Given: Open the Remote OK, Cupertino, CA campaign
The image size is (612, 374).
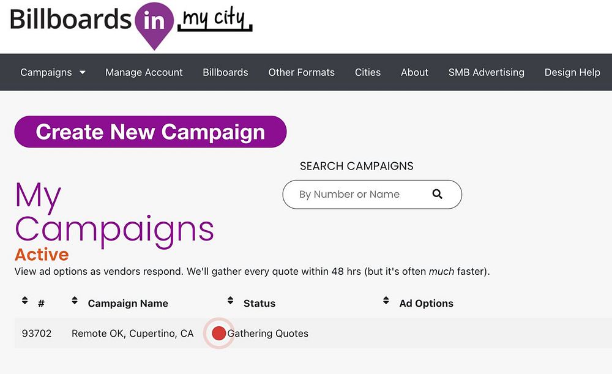Looking at the screenshot, I should (132, 334).
